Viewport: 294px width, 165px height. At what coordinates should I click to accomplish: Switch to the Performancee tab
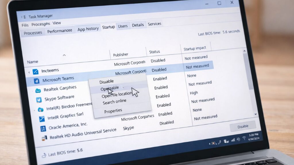(60, 30)
